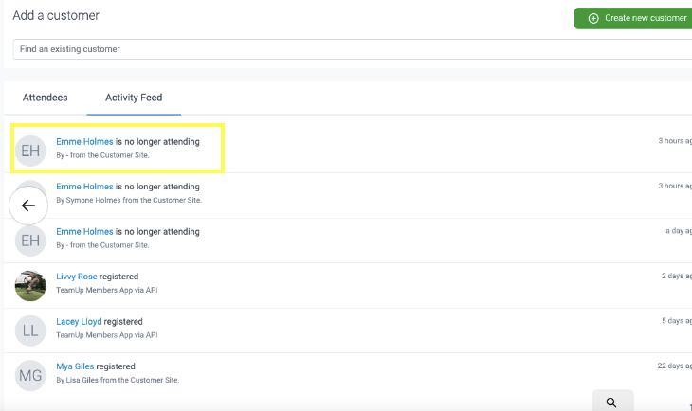692x411 pixels.
Task: Open Livvy Rose's profile photo
Action: click(30, 284)
